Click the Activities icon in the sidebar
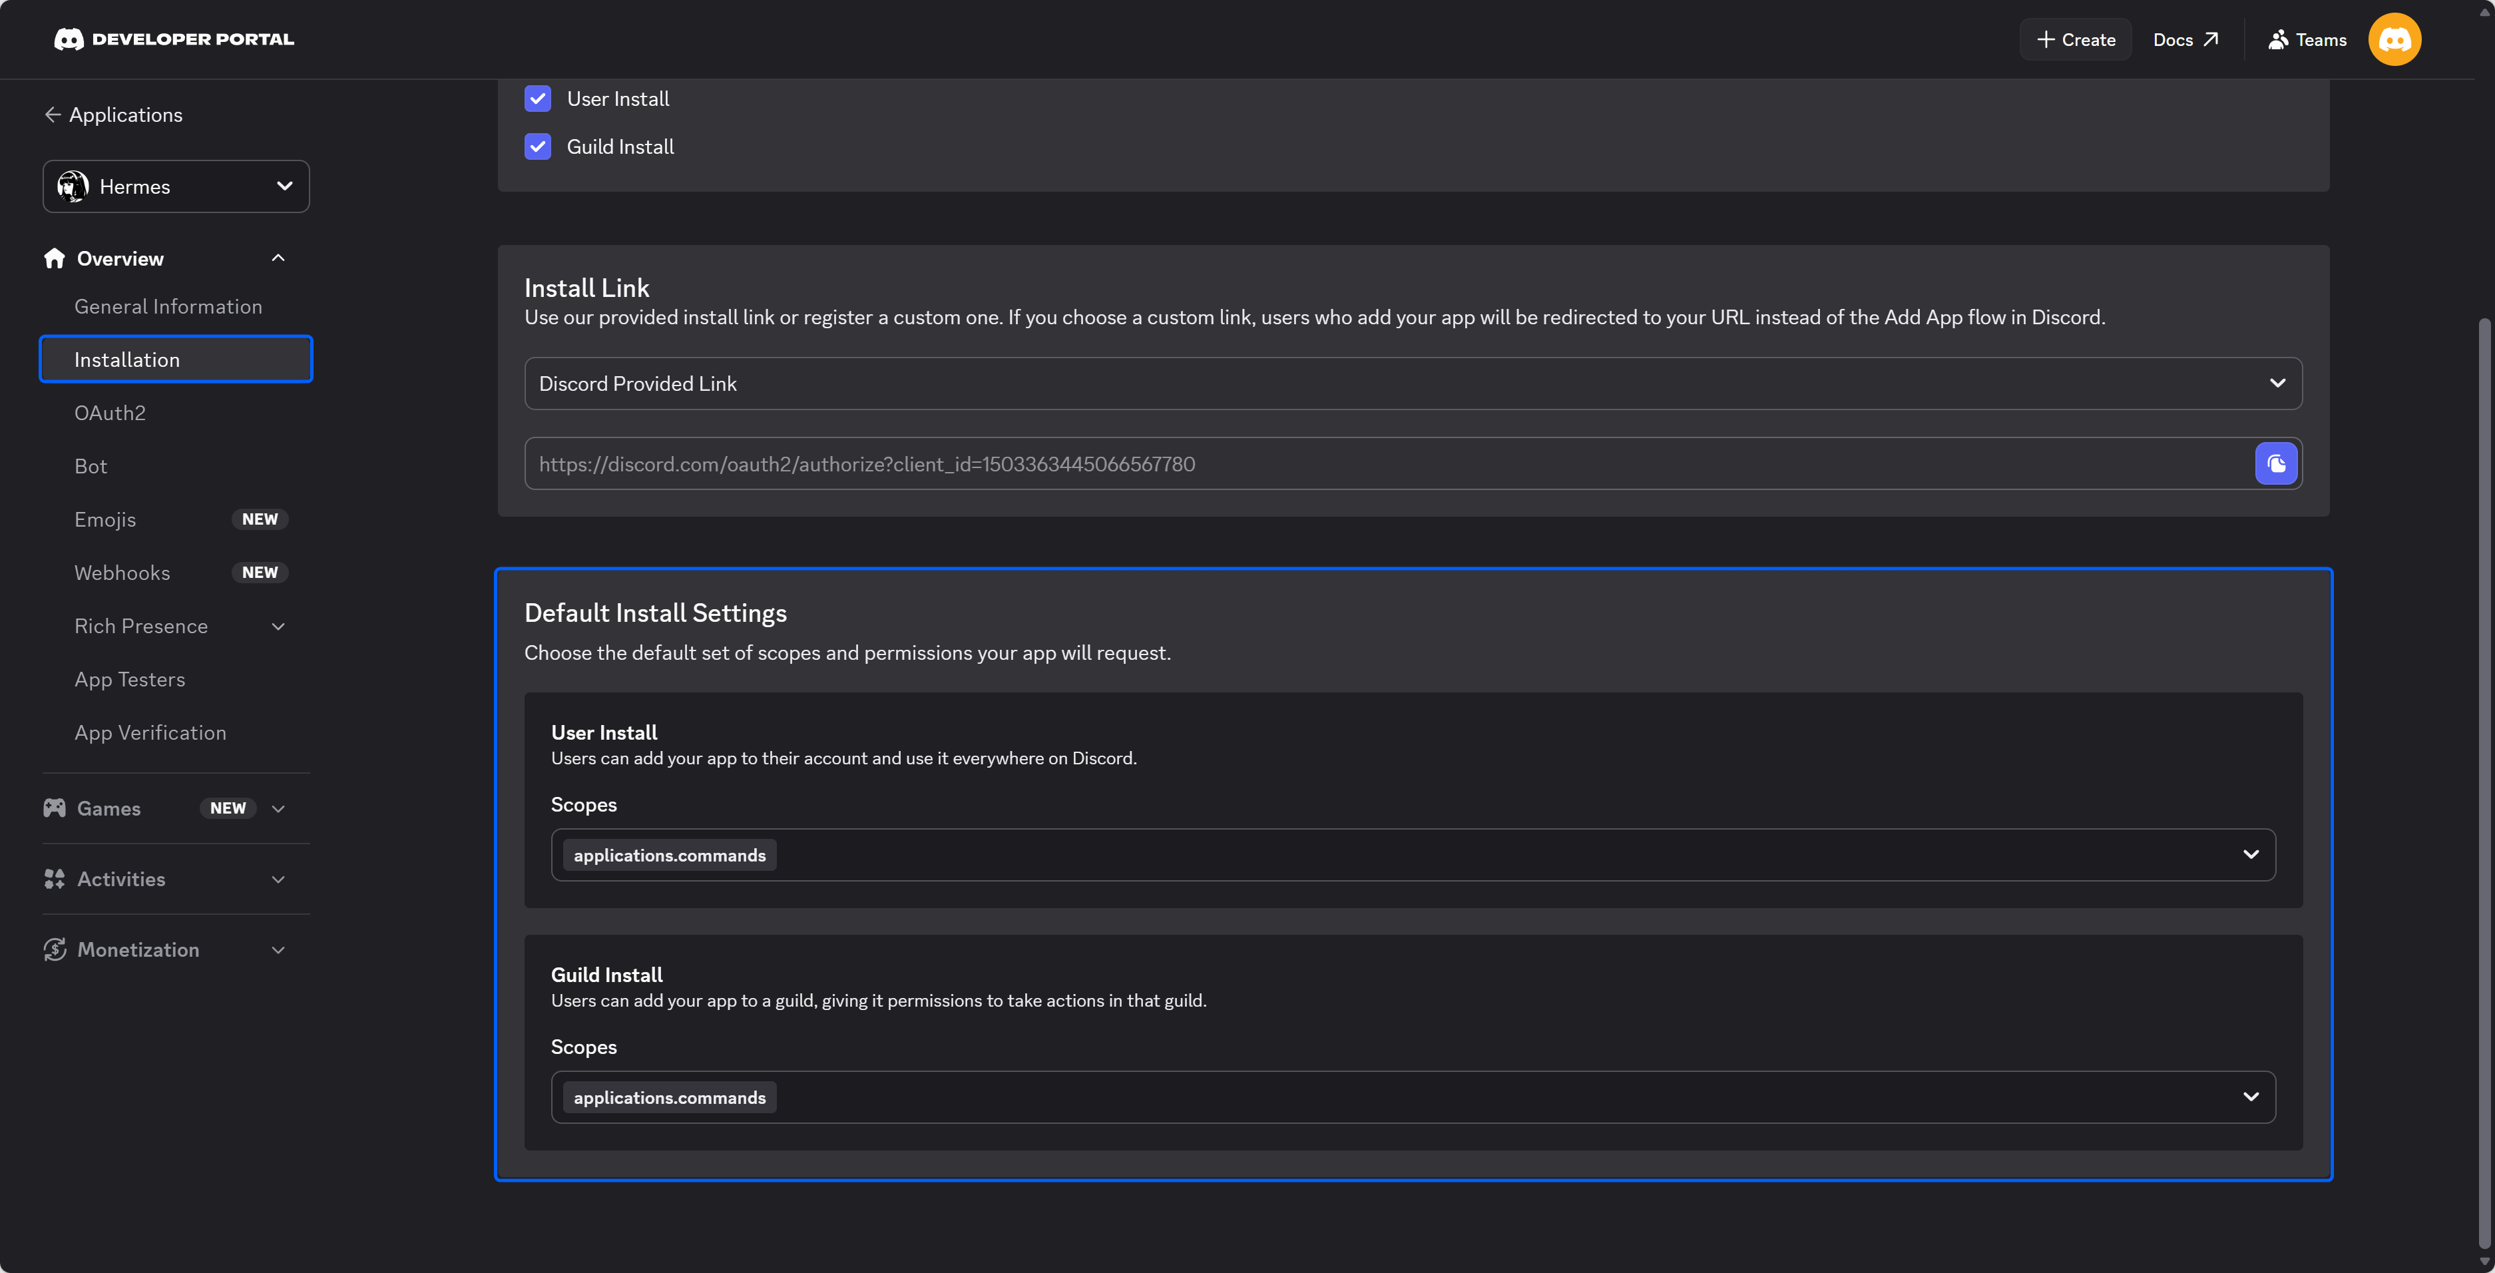The height and width of the screenshot is (1273, 2495). [54, 879]
